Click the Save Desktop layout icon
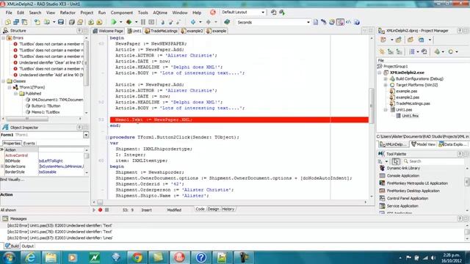The height and width of the screenshot is (264, 470). [x=274, y=12]
